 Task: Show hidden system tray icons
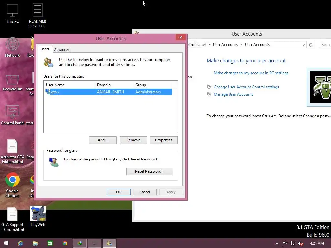click(277, 243)
